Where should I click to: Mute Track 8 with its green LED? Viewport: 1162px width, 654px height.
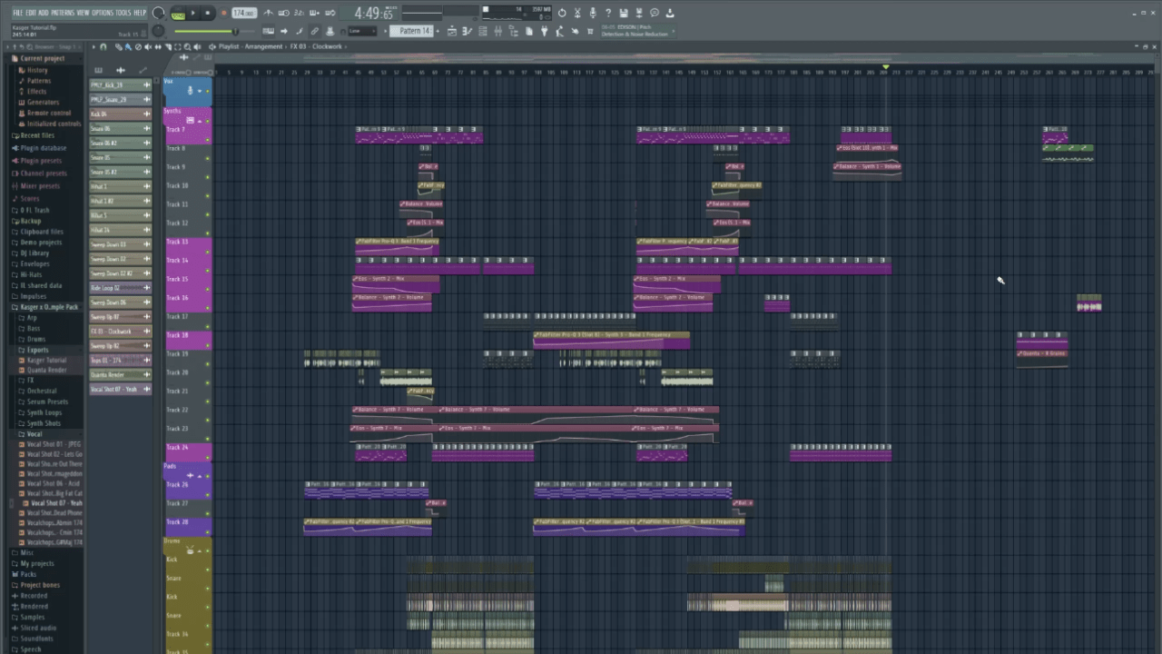click(x=207, y=158)
